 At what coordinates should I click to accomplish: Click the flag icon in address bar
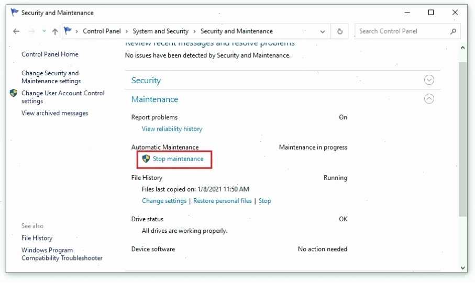click(x=68, y=31)
